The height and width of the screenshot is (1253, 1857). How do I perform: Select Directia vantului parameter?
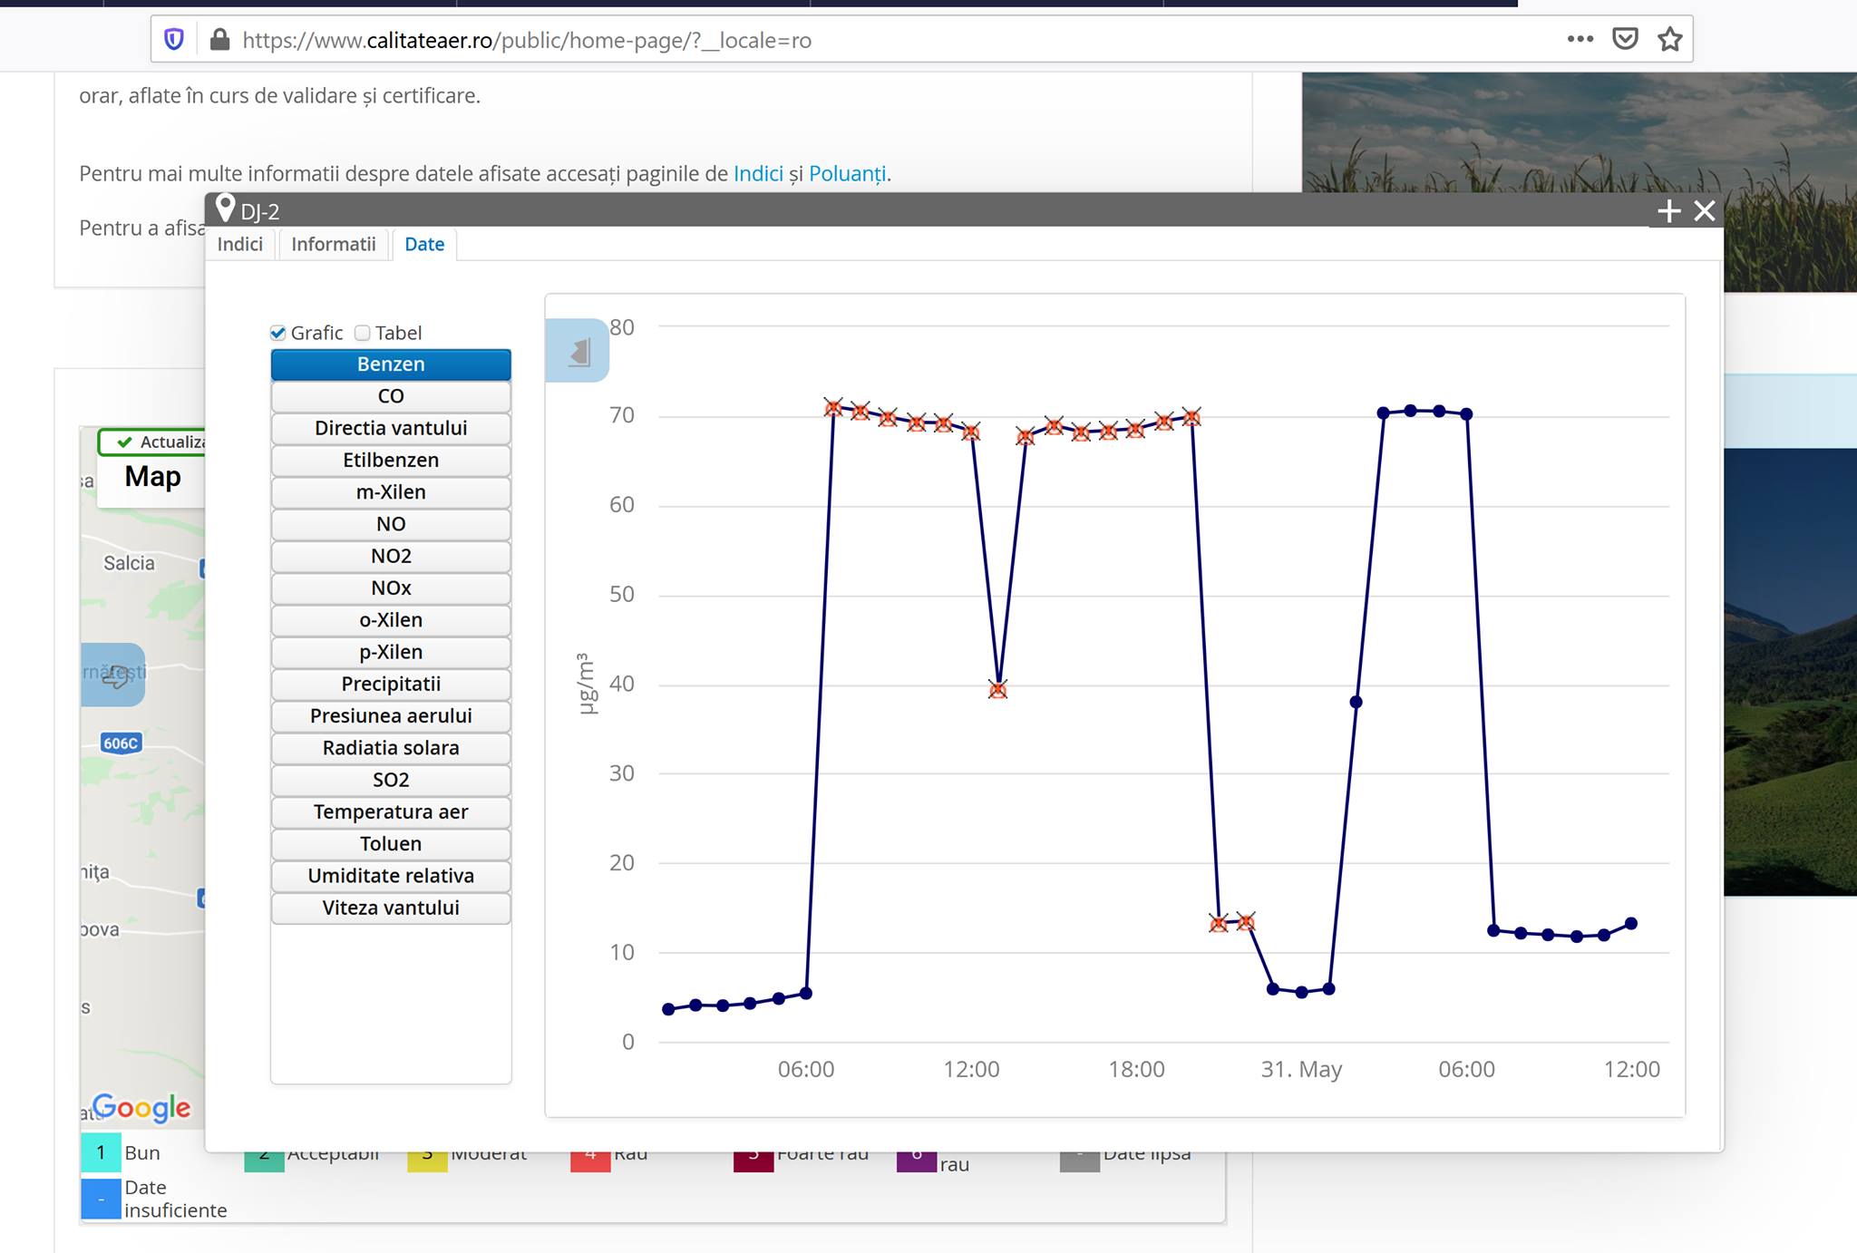[391, 428]
